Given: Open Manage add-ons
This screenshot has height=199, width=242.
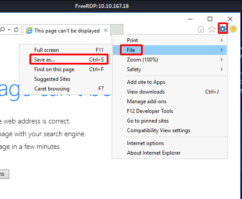Looking at the screenshot, I should tap(170, 101).
